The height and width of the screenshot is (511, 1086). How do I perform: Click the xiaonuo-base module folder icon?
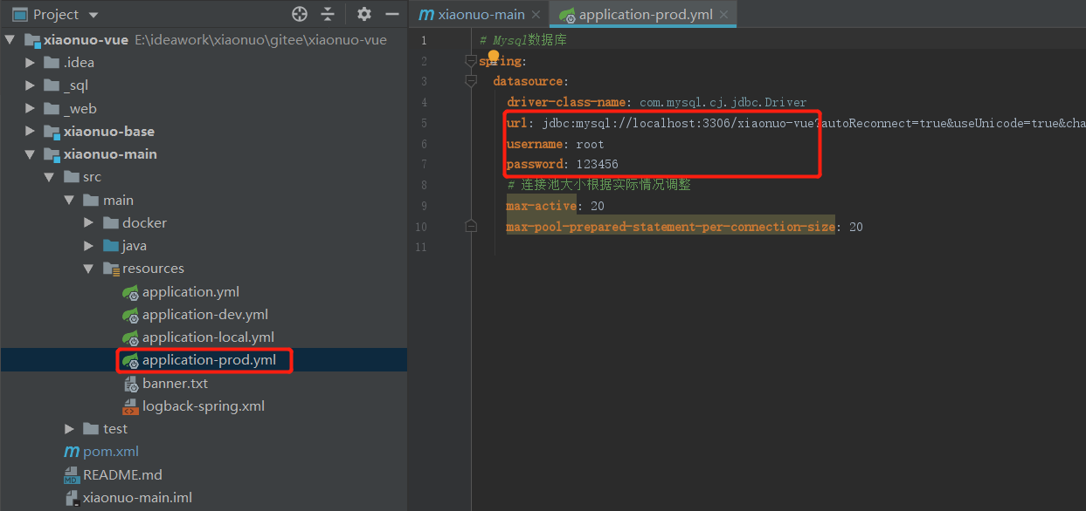coord(52,132)
